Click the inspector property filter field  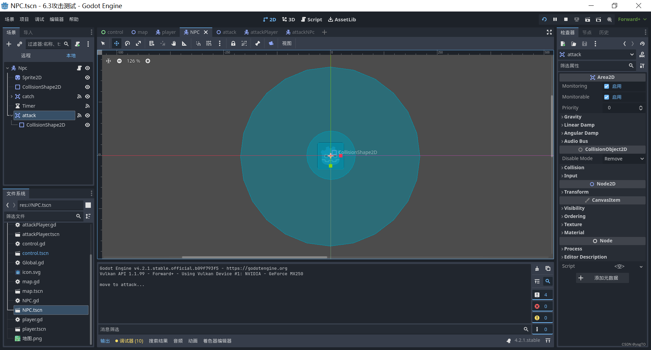[x=597, y=66]
